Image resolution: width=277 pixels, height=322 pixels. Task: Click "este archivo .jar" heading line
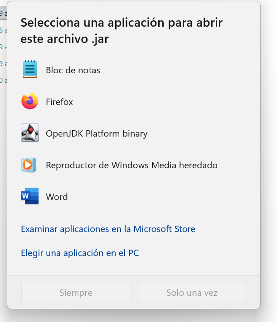[x=64, y=39]
